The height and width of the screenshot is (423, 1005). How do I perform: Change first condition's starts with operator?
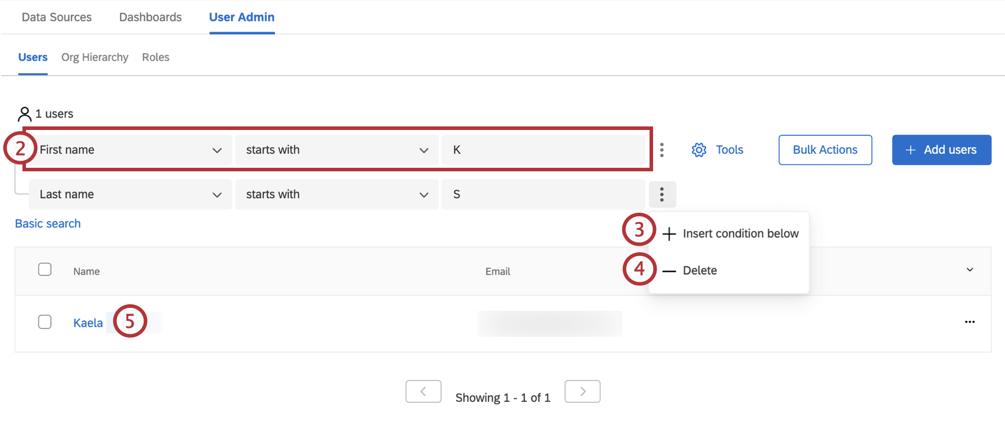pyautogui.click(x=337, y=150)
